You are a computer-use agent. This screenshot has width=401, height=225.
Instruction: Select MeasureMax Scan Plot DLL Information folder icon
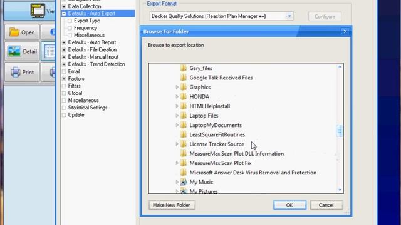184,153
